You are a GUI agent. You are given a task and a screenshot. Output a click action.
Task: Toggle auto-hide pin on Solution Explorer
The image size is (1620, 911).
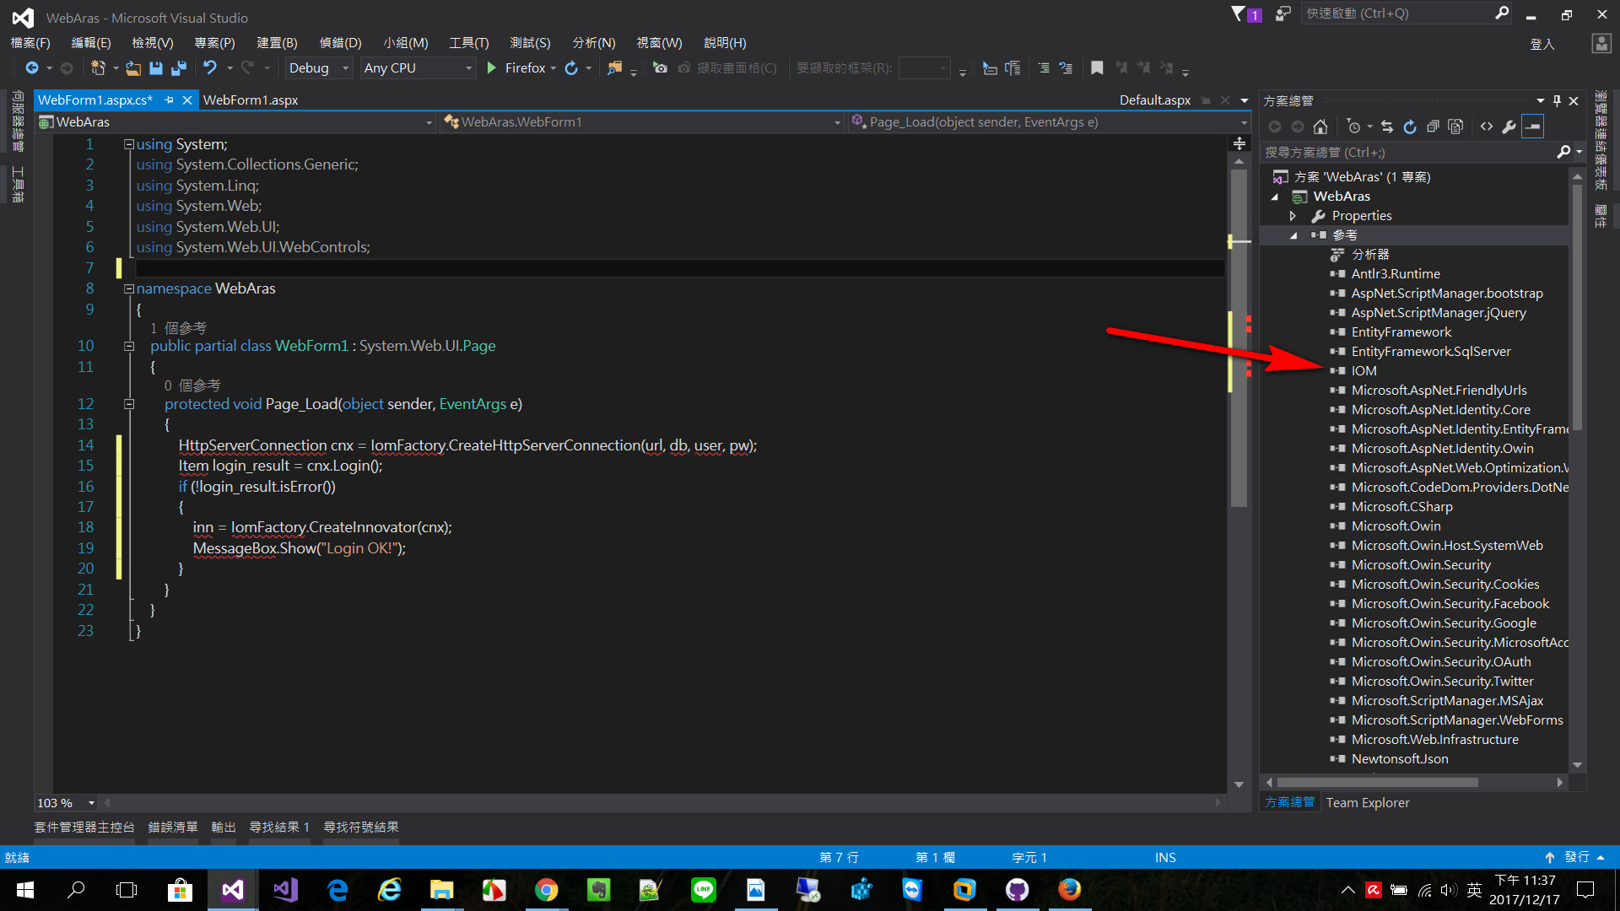click(x=1557, y=100)
